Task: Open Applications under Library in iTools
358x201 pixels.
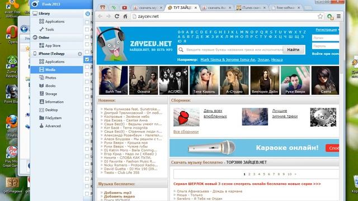Action: [x=55, y=21]
